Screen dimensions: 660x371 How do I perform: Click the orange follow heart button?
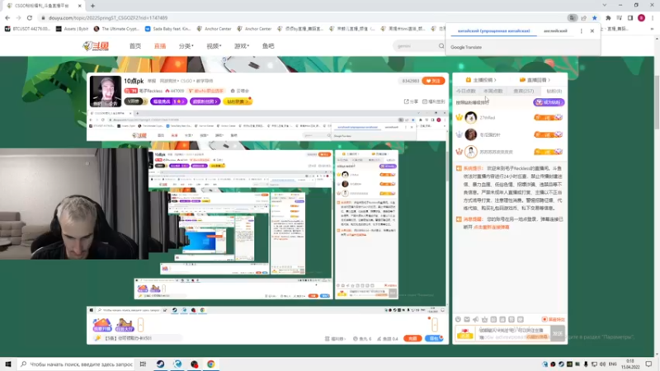433,81
